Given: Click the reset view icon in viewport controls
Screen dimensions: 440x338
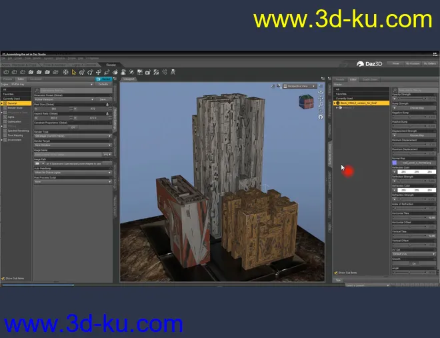Looking at the screenshot, I should click(320, 117).
